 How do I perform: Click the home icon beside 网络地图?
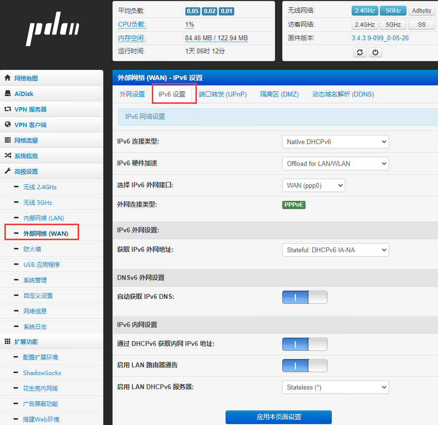tap(8, 78)
